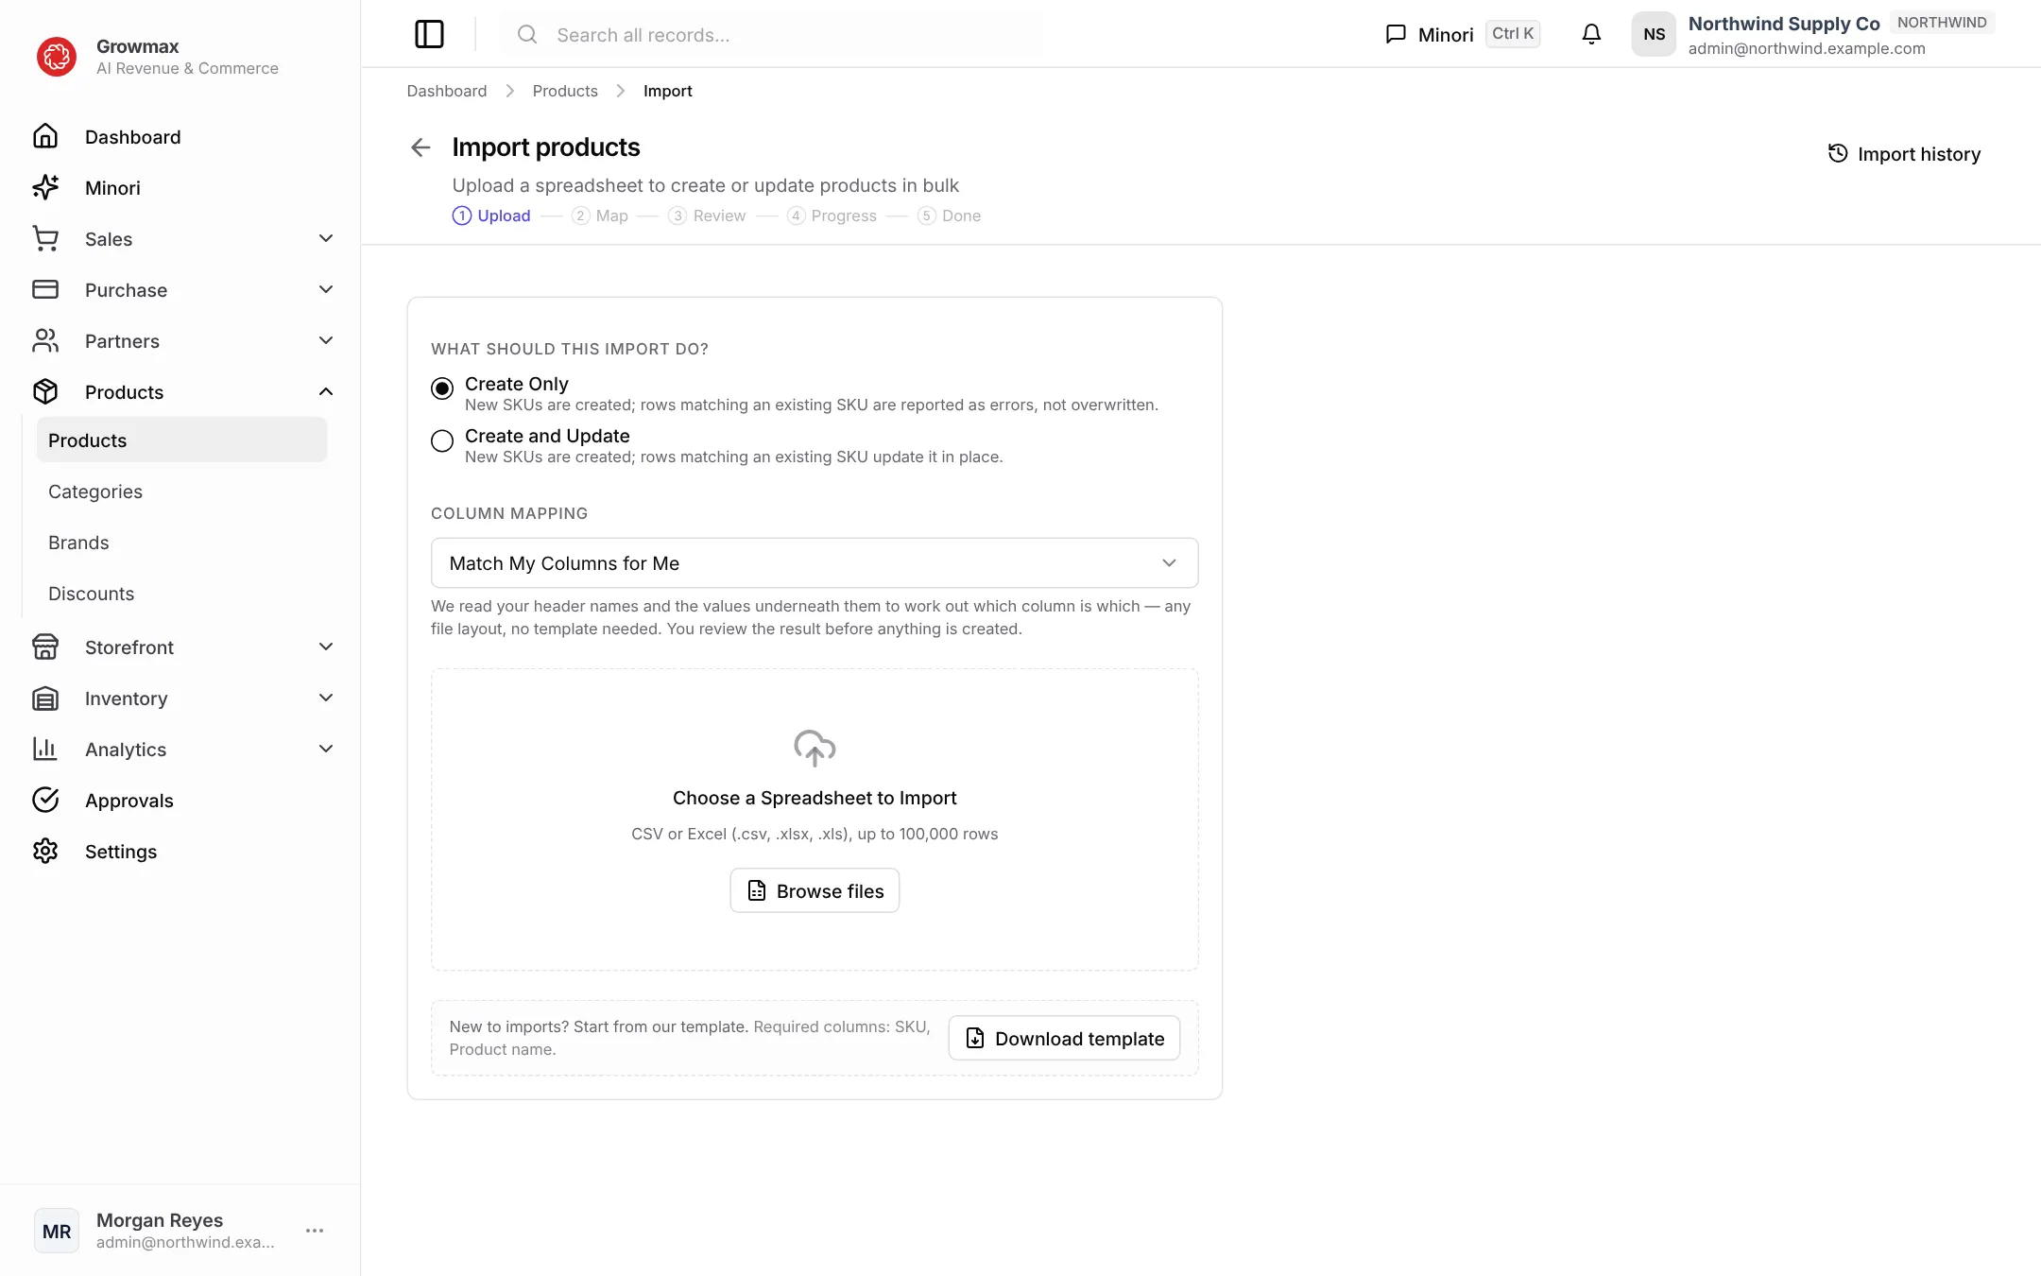Open the Discounts submenu item

[181, 594]
